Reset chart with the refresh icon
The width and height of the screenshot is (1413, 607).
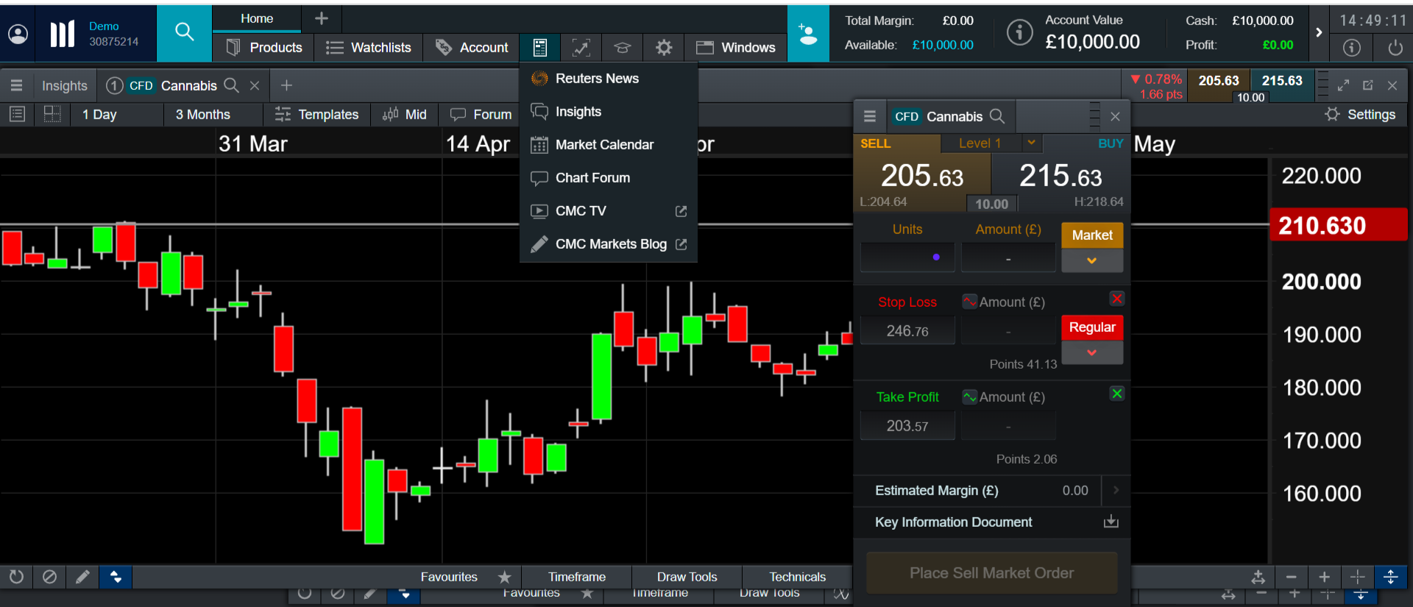point(16,577)
